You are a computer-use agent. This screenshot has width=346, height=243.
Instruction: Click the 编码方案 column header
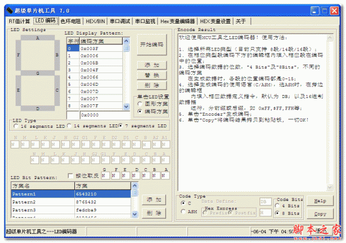coord(101,41)
